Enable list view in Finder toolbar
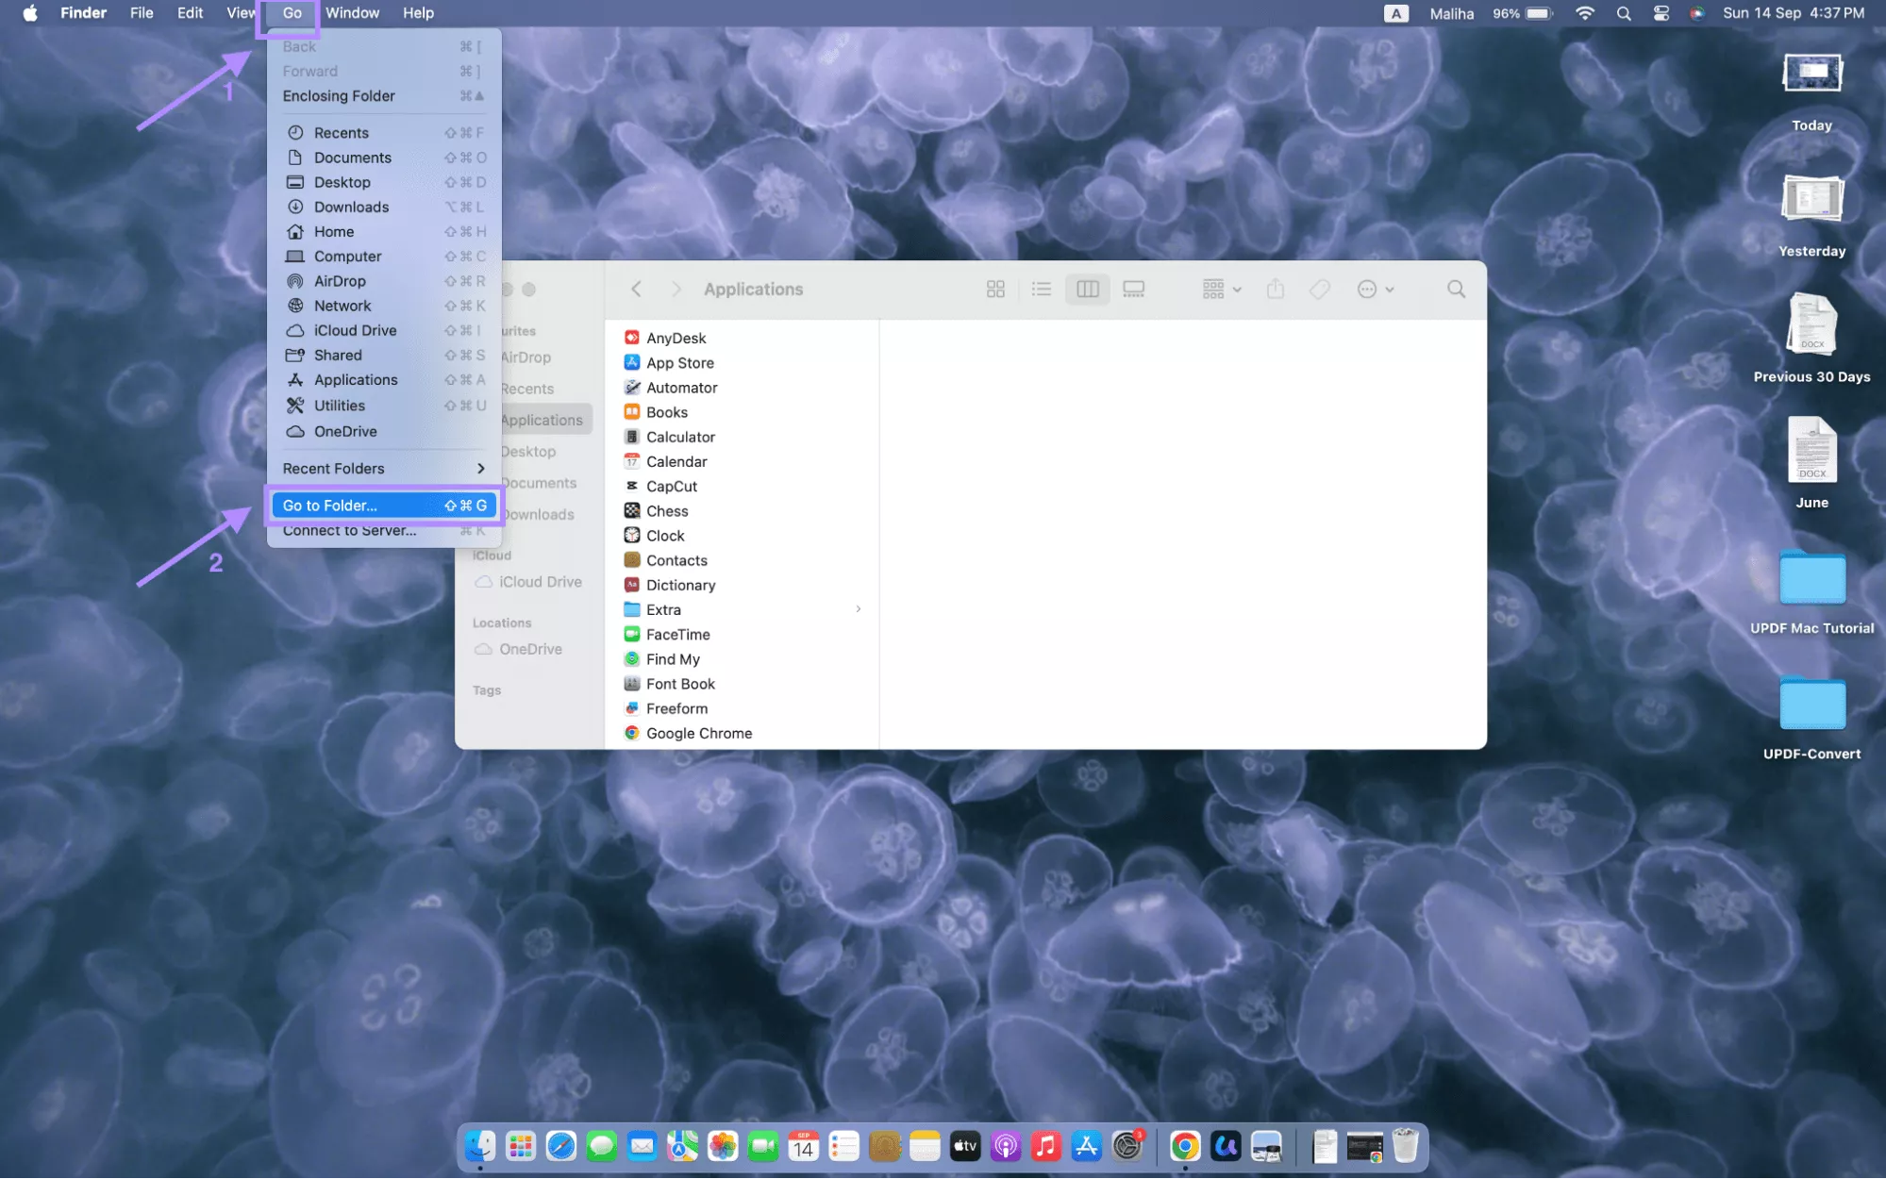This screenshot has height=1179, width=1886. (x=1041, y=289)
